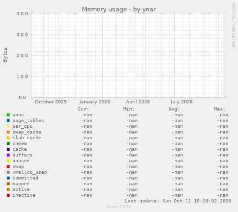Click the 'Munin 2.0.76' version text
Viewport: 238px width, 212px height.
pyautogui.click(x=119, y=207)
